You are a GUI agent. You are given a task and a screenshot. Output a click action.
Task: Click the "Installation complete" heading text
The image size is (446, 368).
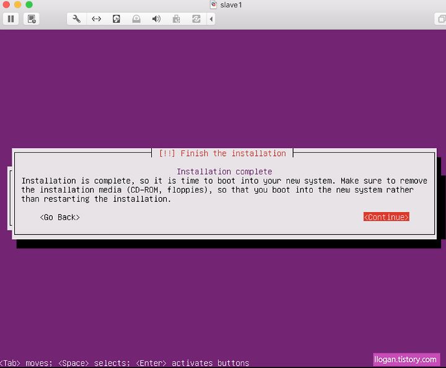tap(224, 172)
